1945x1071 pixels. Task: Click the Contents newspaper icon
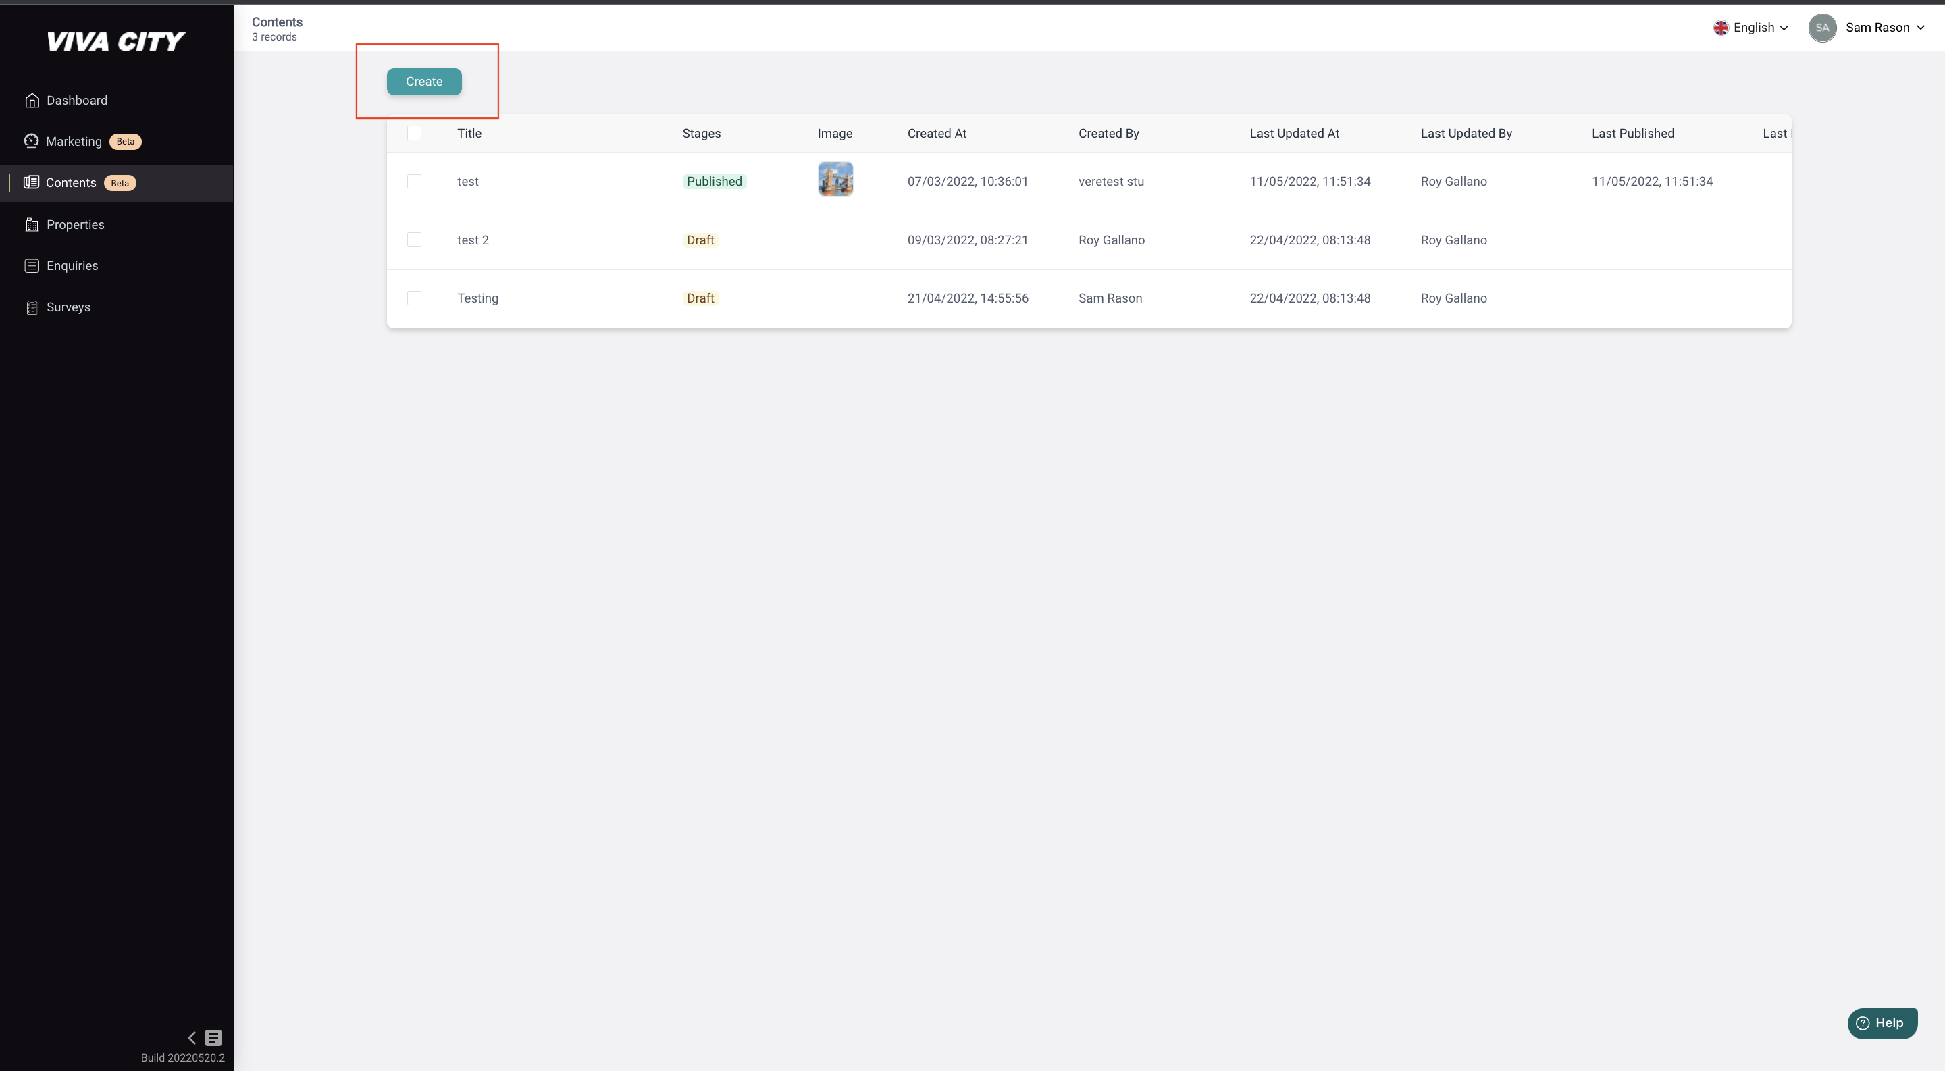[31, 182]
